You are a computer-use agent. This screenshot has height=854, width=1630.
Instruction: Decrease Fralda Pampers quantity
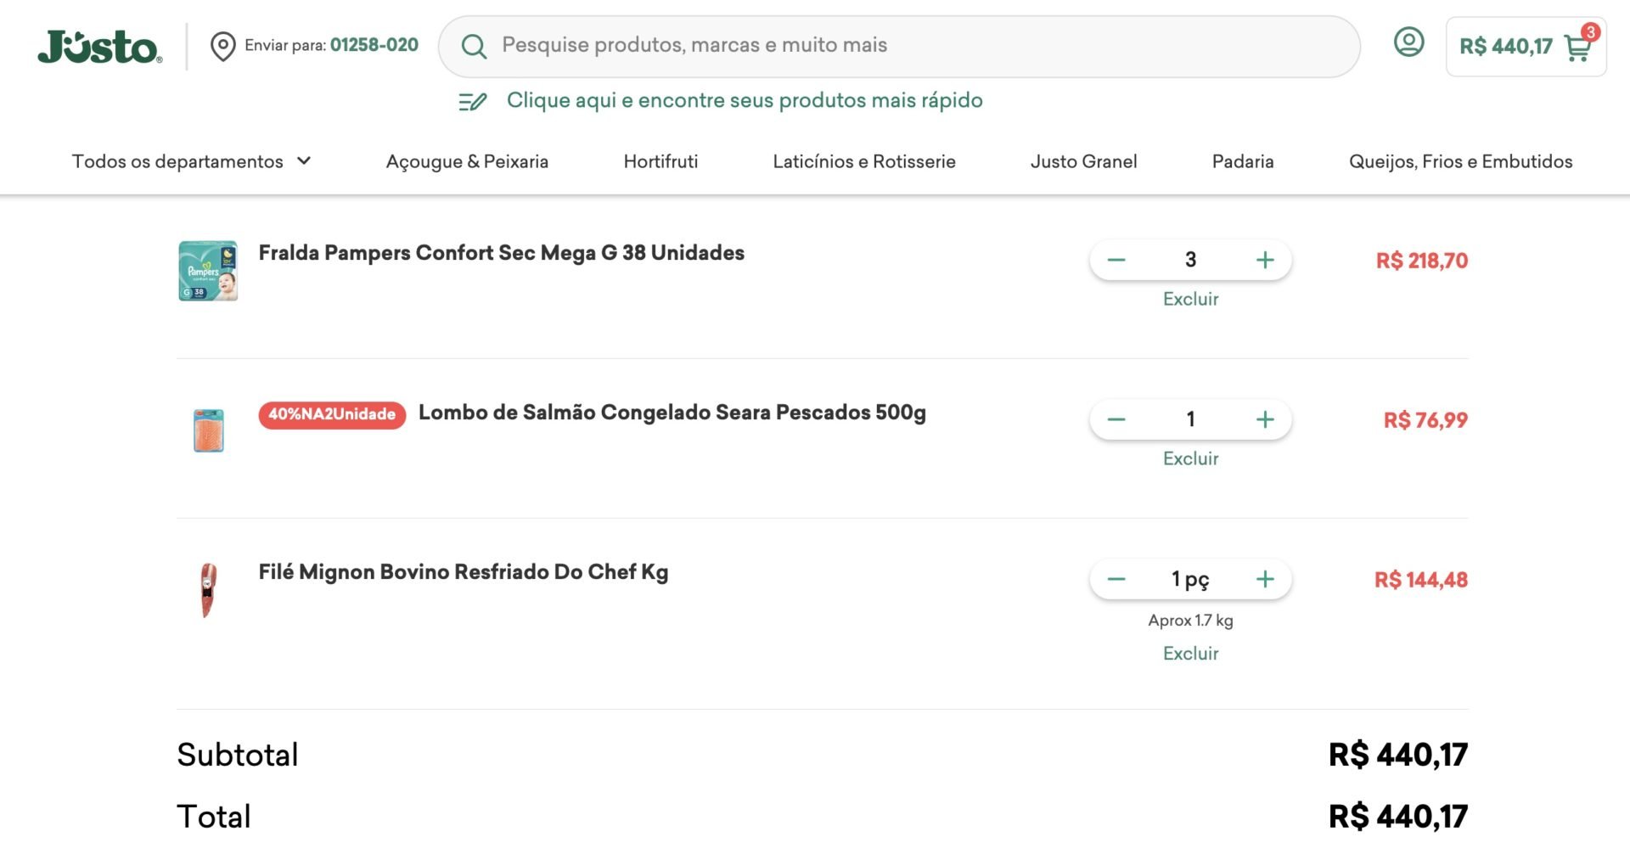(1116, 260)
